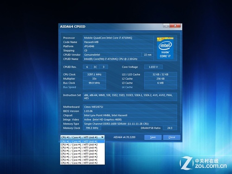Click the AIDA64 CPUID window title bar
Viewport: 232px width, 174px height.
pyautogui.click(x=110, y=26)
